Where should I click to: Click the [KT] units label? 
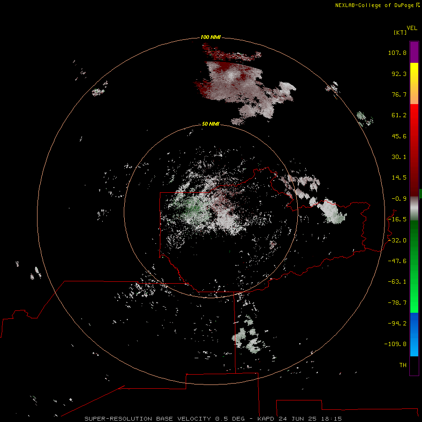click(400, 32)
